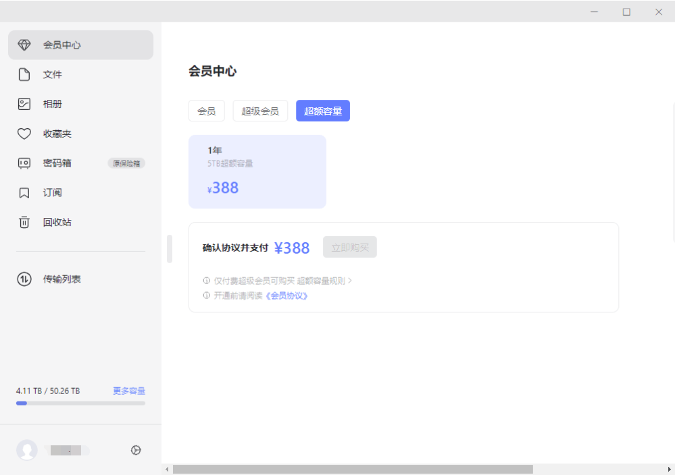The height and width of the screenshot is (475, 675).
Task: Click the 立即购买 purchase button
Action: [349, 247]
